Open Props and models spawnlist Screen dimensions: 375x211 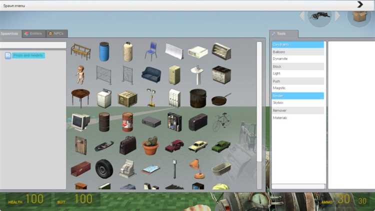coord(28,55)
